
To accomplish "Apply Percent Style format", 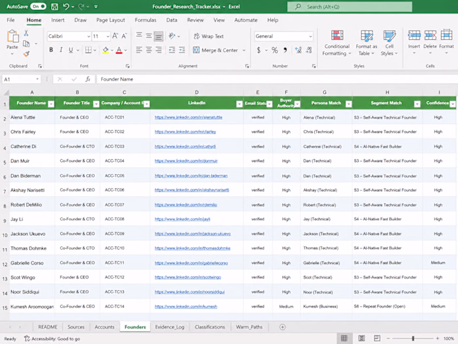I will point(275,50).
